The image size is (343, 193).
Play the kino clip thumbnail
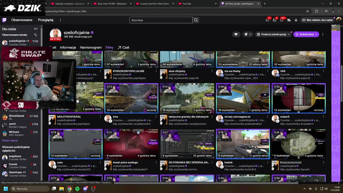click(x=131, y=98)
